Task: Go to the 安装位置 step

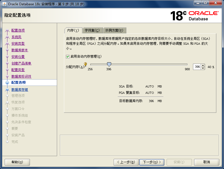Action: (18, 57)
